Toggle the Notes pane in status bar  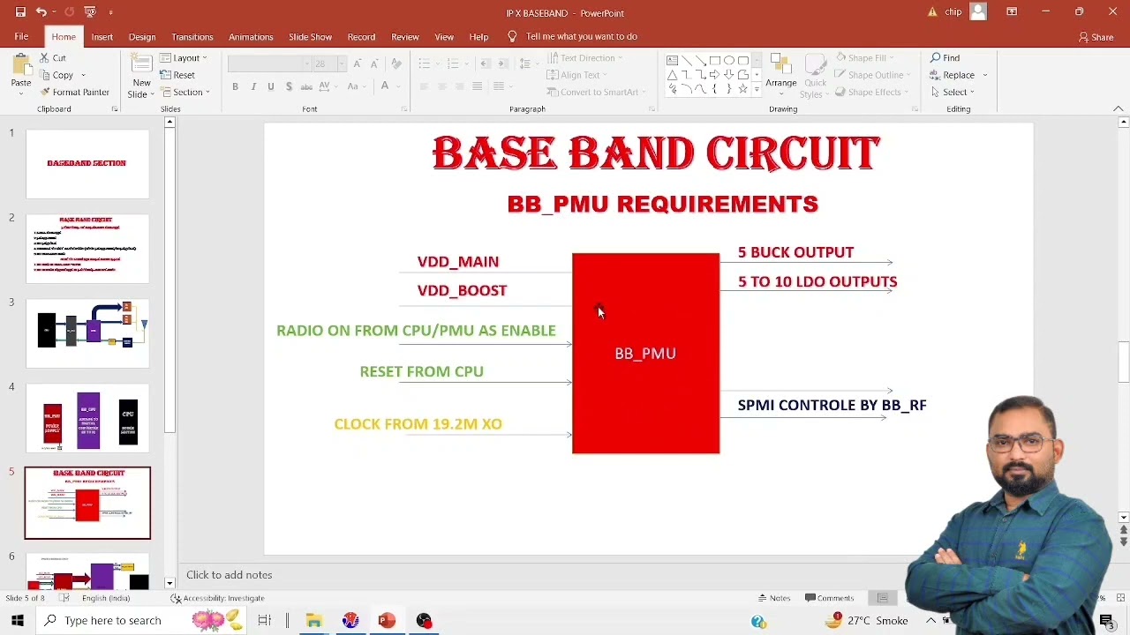click(773, 598)
